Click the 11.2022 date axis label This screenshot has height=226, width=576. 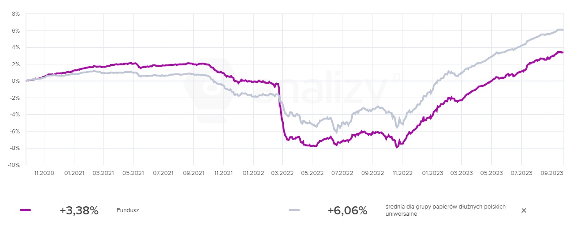pyautogui.click(x=402, y=172)
